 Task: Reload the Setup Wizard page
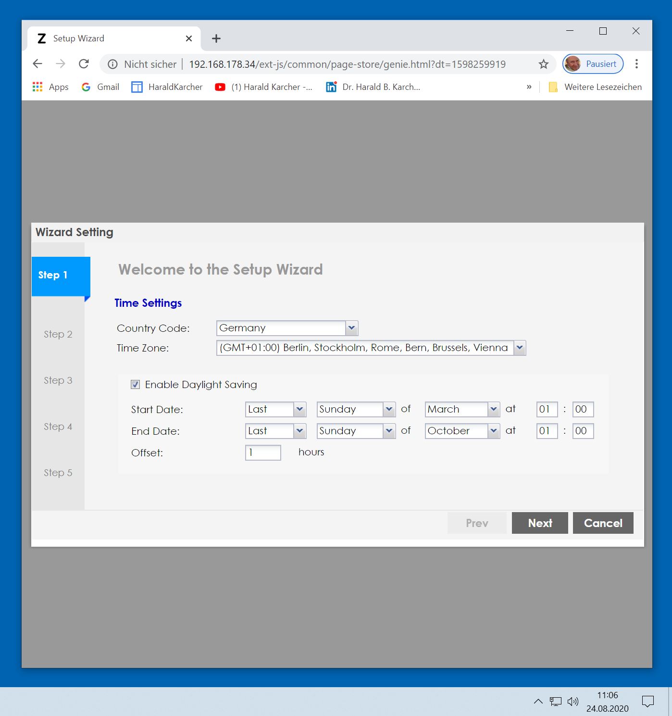pyautogui.click(x=84, y=64)
